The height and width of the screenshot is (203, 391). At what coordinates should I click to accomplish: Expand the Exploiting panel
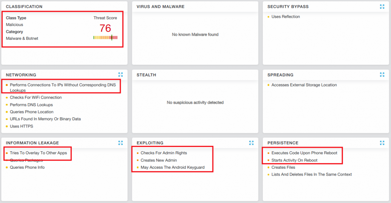(x=251, y=143)
